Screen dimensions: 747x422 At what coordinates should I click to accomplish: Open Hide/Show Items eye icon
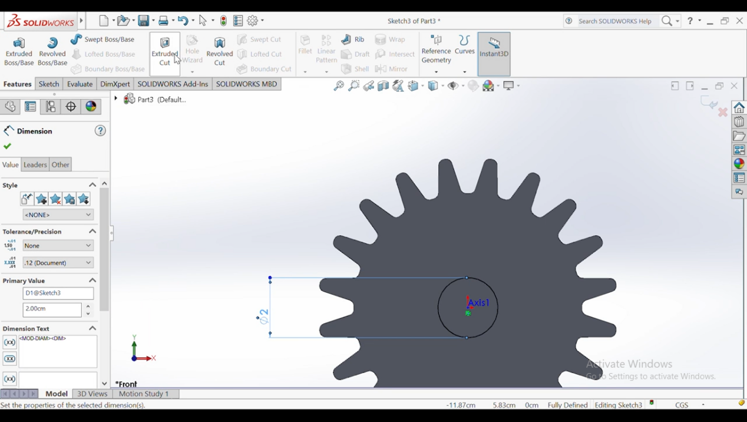[453, 86]
